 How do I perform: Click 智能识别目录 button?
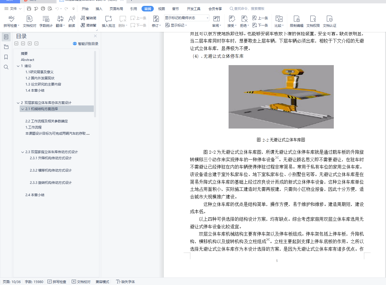(x=86, y=44)
